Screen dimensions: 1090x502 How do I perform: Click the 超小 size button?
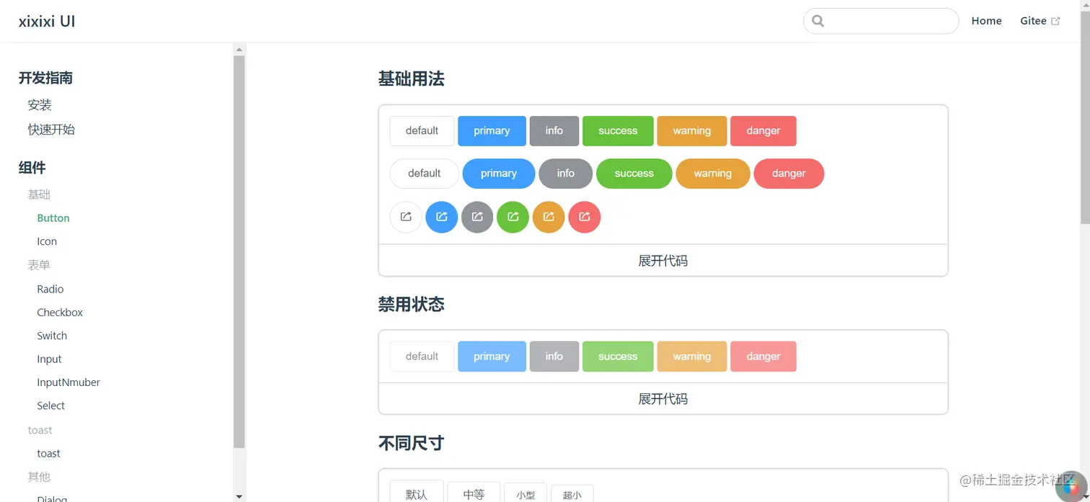(572, 494)
